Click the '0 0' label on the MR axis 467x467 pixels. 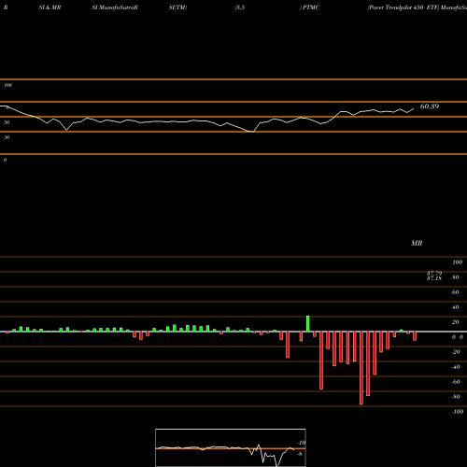[458, 337]
